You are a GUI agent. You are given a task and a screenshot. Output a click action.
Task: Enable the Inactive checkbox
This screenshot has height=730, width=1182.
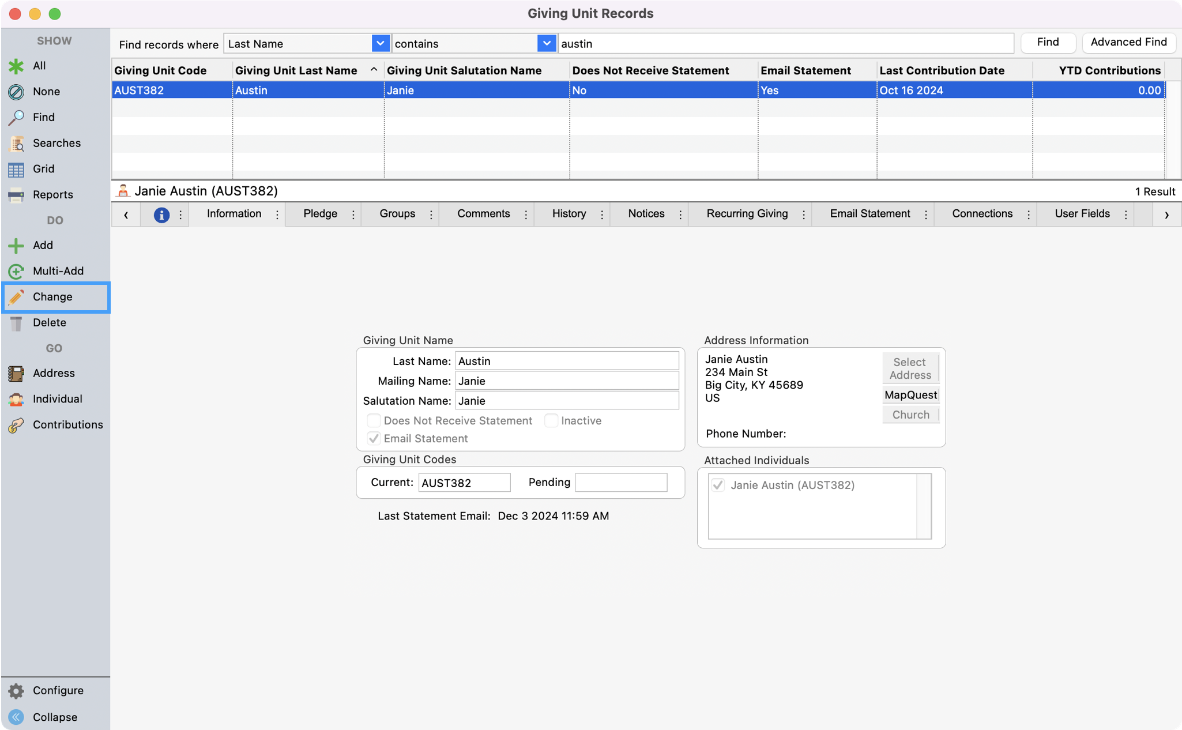point(551,420)
